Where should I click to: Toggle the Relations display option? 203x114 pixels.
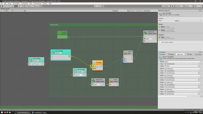tap(115, 11)
